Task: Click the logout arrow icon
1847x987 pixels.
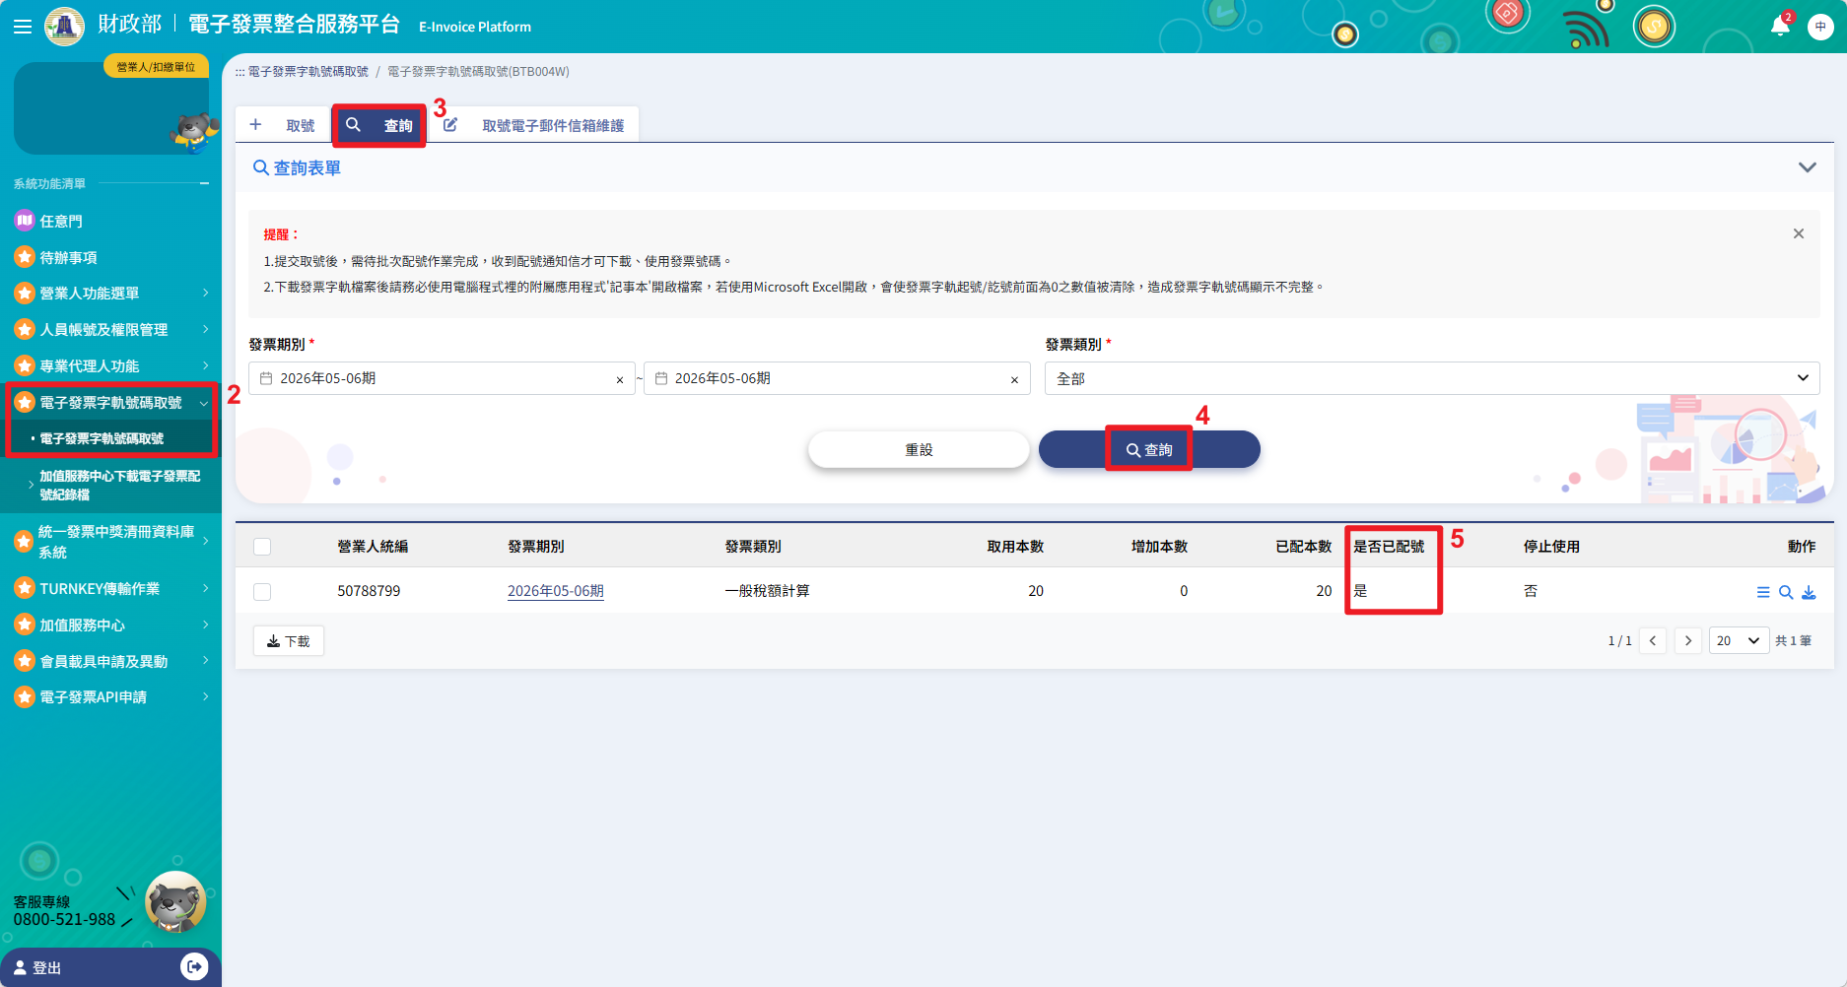Action: (x=194, y=967)
